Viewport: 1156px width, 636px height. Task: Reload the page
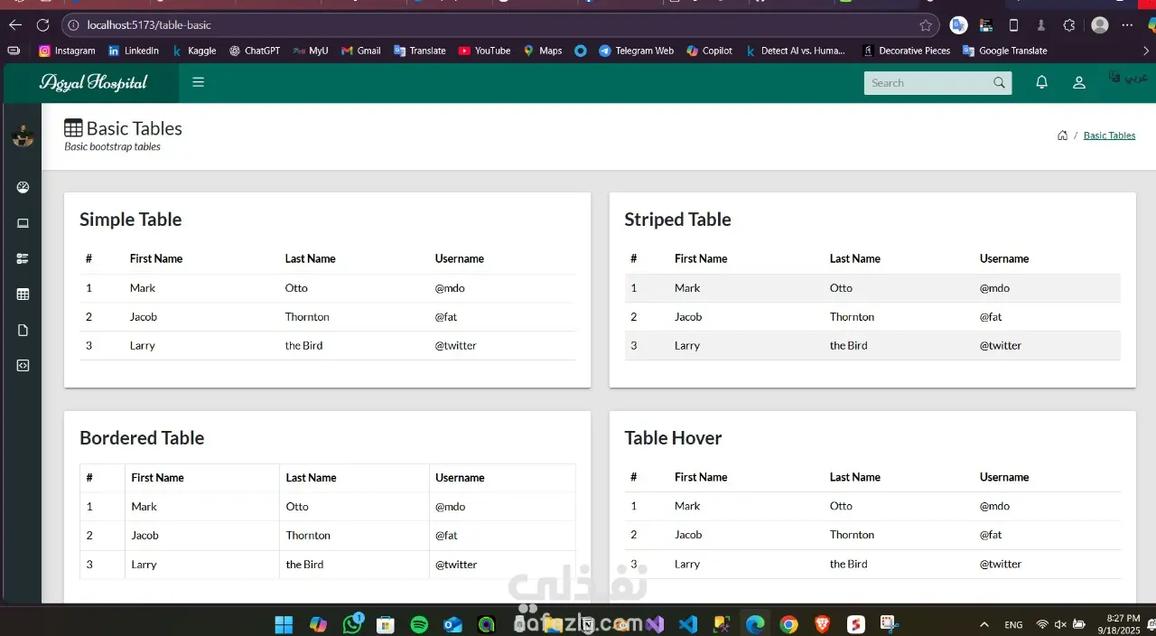tap(42, 25)
